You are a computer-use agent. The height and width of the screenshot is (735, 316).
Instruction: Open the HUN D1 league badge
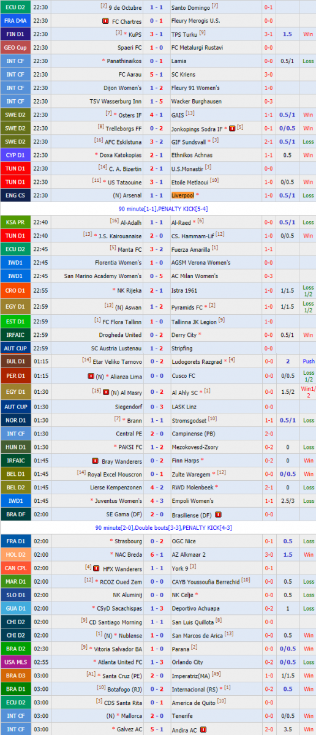coord(15,447)
